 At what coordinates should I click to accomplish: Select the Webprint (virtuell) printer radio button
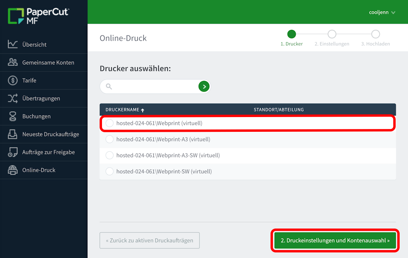tap(110, 123)
